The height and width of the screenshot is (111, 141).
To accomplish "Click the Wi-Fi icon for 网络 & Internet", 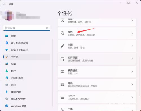I will click(7, 50).
